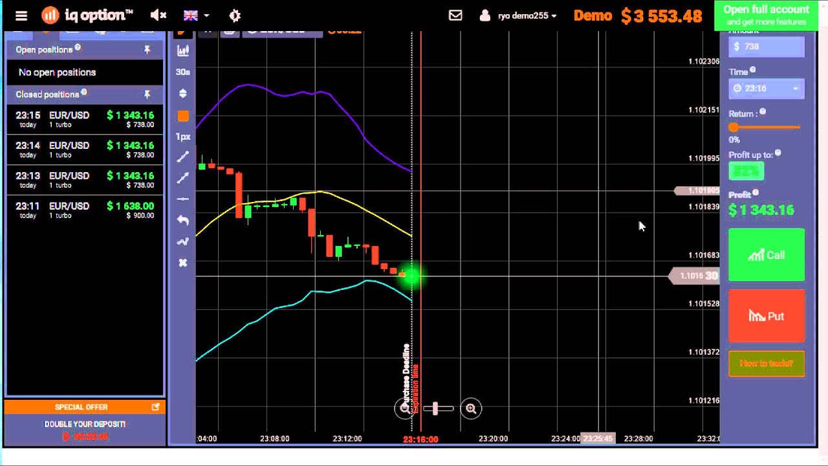
Task: Select the wavy indicator line tool
Action: [x=183, y=241]
